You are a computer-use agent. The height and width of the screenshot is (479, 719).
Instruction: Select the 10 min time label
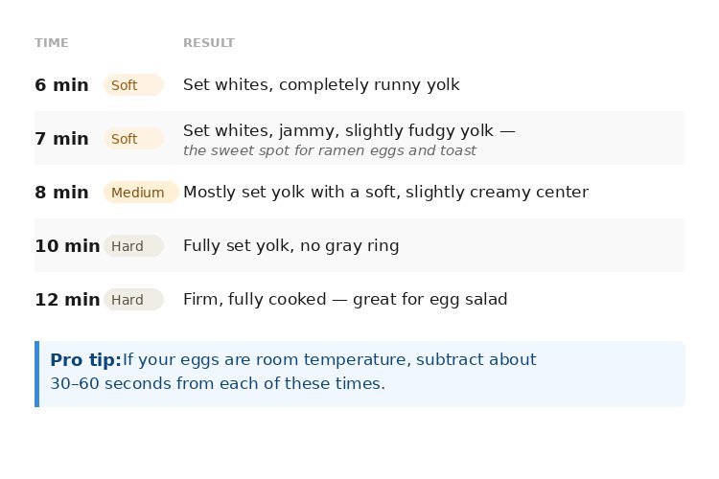[x=67, y=246]
